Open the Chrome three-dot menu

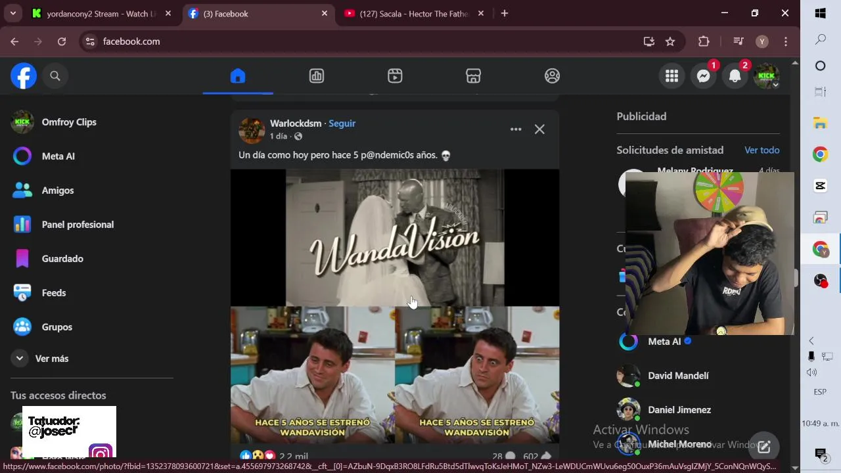click(x=786, y=41)
